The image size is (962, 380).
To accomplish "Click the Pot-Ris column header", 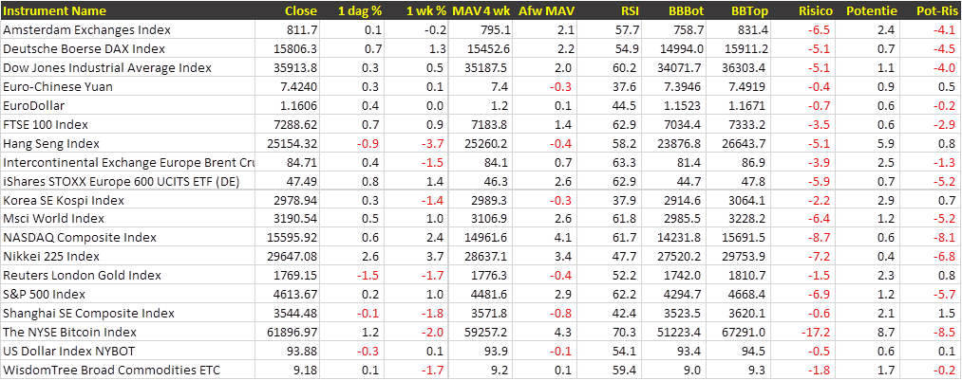I will click(x=934, y=10).
